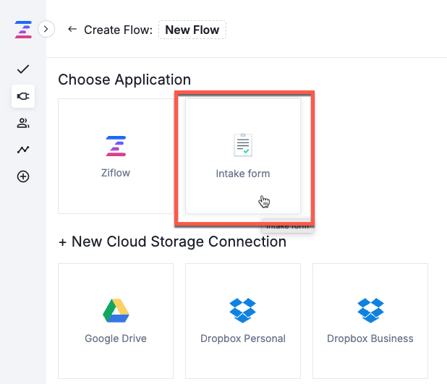This screenshot has width=447, height=384.
Task: Click the Choose Application heading
Action: click(x=124, y=80)
